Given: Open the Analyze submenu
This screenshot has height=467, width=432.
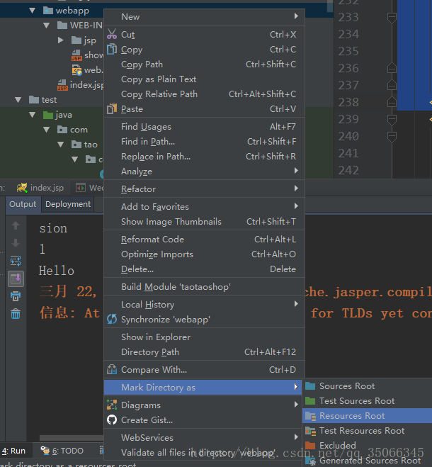Looking at the screenshot, I should [204, 171].
